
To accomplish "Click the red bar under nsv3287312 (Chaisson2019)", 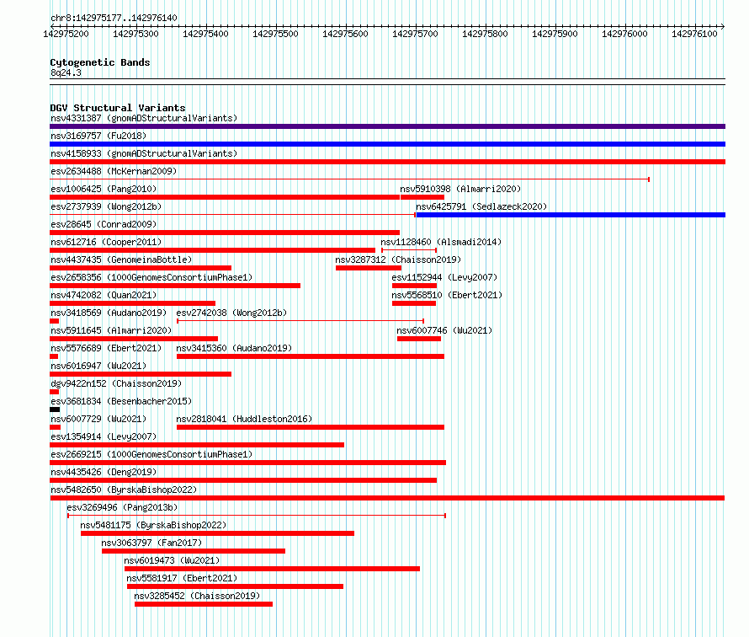I will [369, 268].
